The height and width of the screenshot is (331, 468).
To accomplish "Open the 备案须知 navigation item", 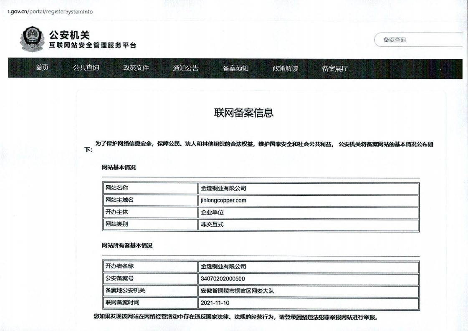I will pos(235,69).
